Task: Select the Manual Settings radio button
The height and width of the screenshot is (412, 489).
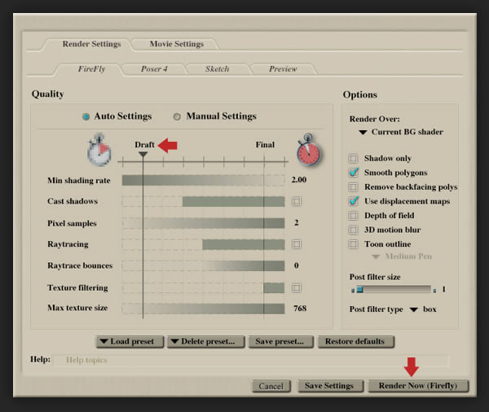Action: click(177, 116)
